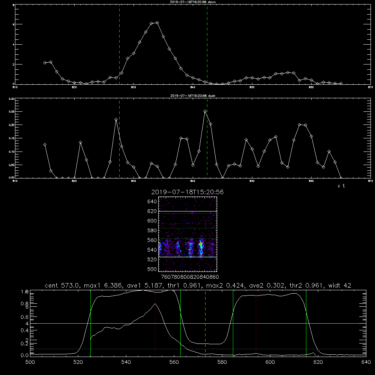This screenshot has height=375, width=375.
Task: Click bottom plot y-axis label '0.0'
Action: (x=25, y=355)
